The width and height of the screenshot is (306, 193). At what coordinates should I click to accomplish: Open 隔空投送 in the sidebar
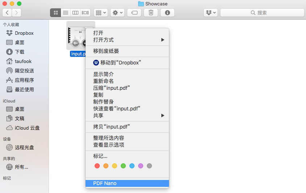[x=24, y=71]
